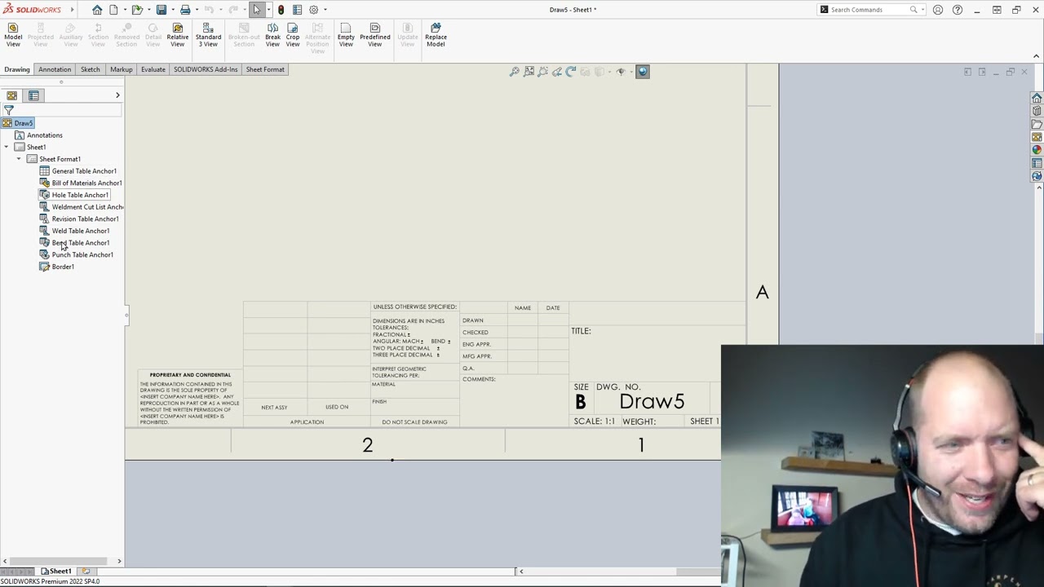Create a new document
This screenshot has width=1044, height=587.
click(113, 10)
